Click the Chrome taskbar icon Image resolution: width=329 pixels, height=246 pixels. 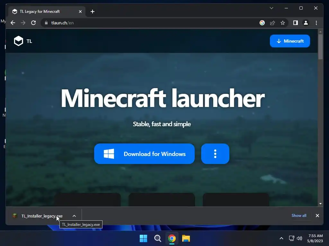pyautogui.click(x=172, y=238)
